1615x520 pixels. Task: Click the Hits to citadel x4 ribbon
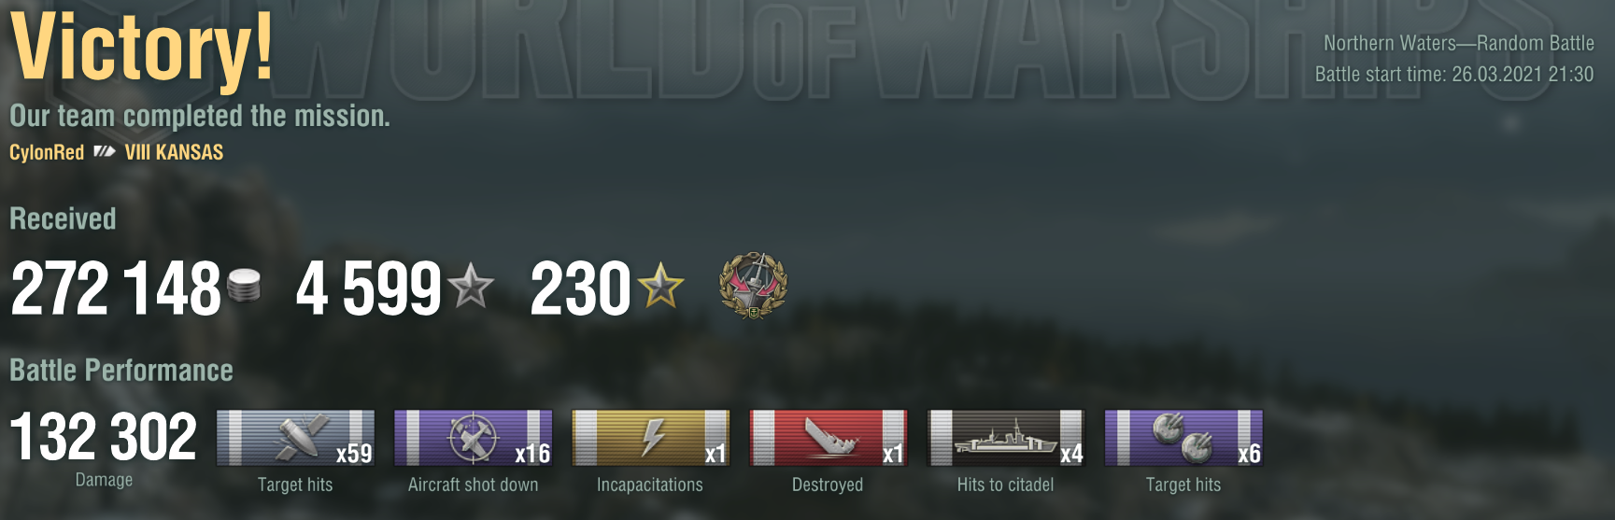click(1005, 437)
